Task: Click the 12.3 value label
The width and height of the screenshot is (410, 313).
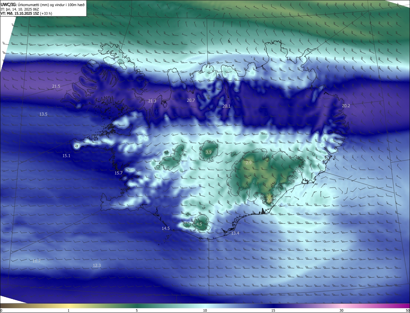Action: click(x=97, y=266)
